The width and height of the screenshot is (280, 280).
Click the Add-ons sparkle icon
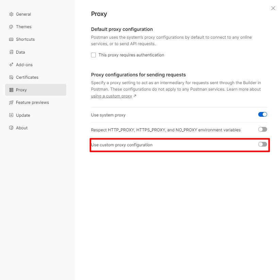pos(11,65)
